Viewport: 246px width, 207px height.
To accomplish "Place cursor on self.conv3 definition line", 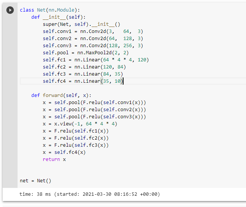I will (x=93, y=46).
